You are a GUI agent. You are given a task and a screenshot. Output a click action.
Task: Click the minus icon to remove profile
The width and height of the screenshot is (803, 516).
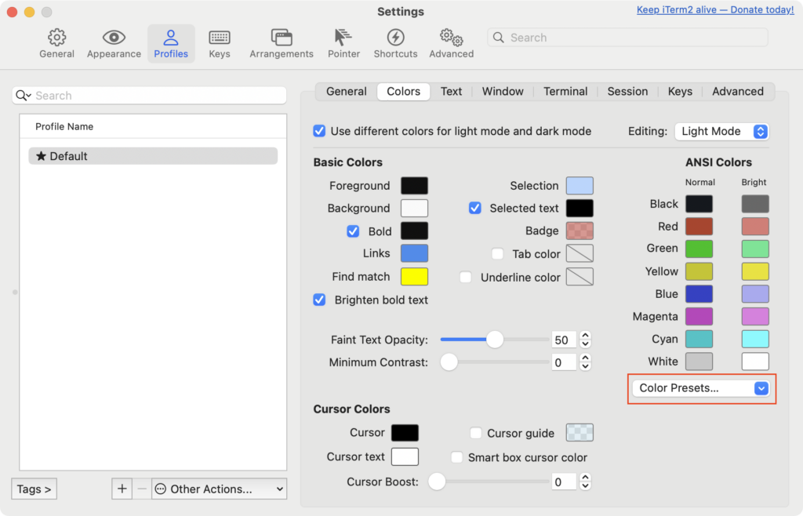coord(142,489)
